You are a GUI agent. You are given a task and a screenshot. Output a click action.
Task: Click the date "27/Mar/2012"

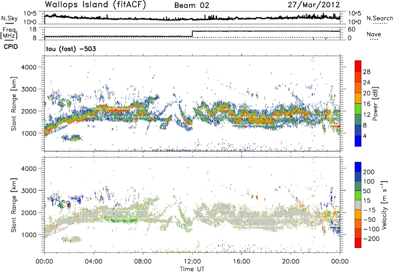(314, 5)
